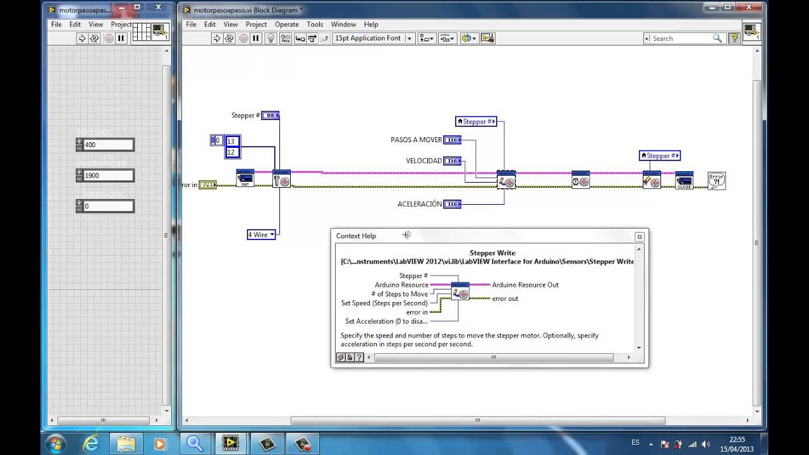Image resolution: width=809 pixels, height=455 pixels.
Task: Click Step Over in the toolbar
Action: [x=312, y=39]
